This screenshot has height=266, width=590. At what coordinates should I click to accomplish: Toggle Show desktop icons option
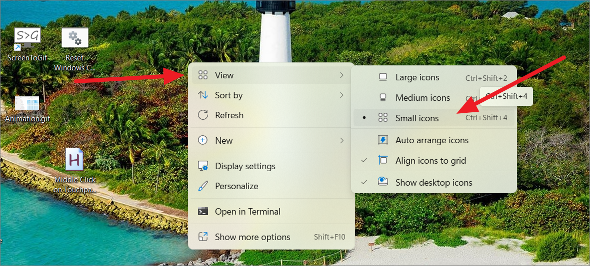(434, 183)
